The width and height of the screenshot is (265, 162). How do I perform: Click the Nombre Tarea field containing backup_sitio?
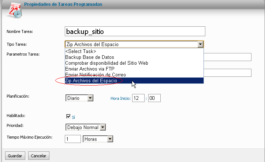[135, 31]
